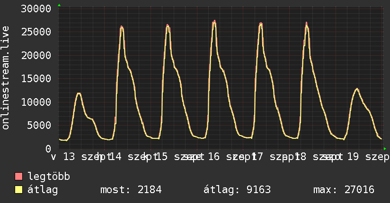The height and width of the screenshot is (203, 390).
Task: Click the onlinestream.live vertical axis title
Action: 5,78
